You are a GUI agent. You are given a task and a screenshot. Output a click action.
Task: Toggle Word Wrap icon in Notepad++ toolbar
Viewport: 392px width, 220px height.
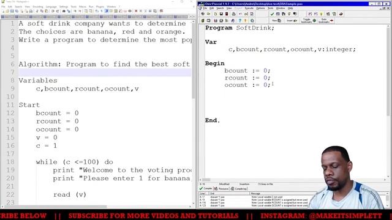(x=97, y=11)
